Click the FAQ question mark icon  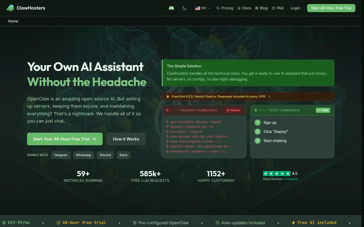(274, 8)
